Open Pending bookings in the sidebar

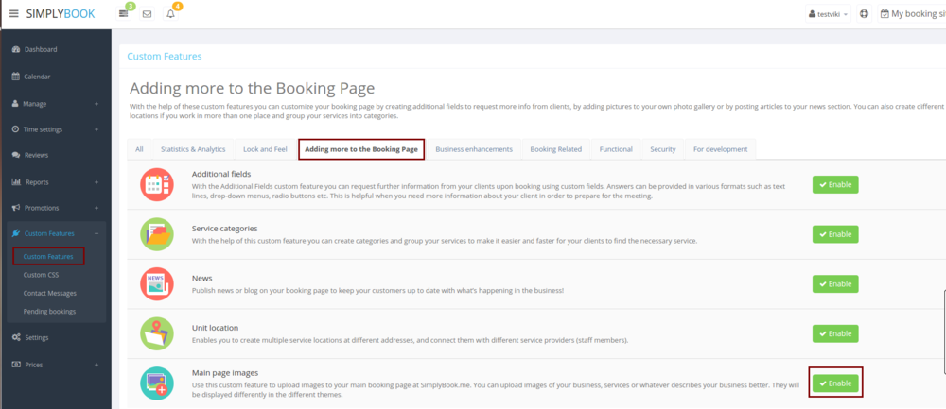pos(49,311)
